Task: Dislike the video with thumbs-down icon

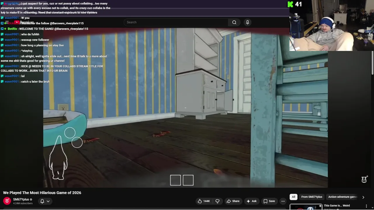Action: pos(217,201)
